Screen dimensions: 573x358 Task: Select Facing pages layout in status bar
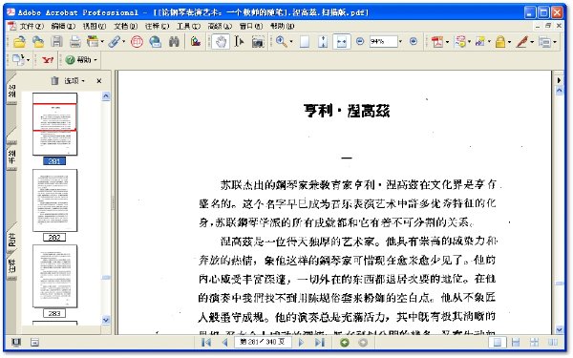(x=553, y=343)
